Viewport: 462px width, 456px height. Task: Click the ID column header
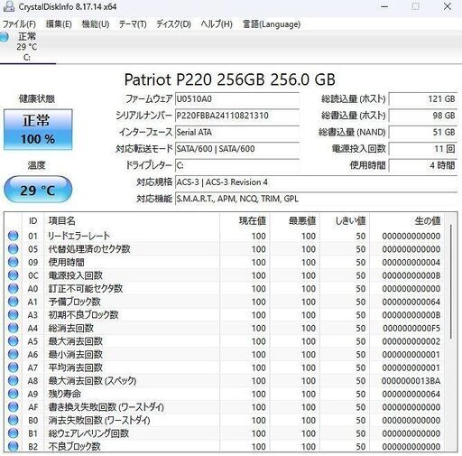pos(33,221)
